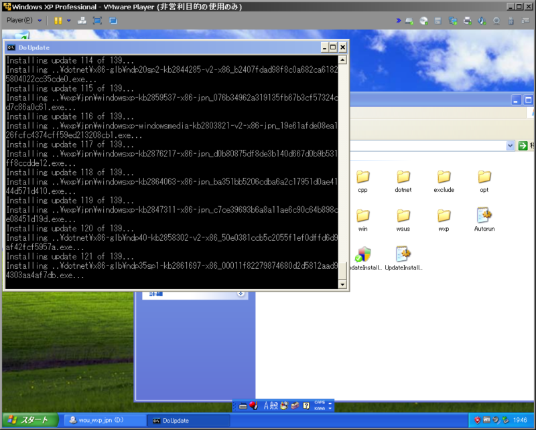Select the opt folder in Explorer

coord(484,181)
